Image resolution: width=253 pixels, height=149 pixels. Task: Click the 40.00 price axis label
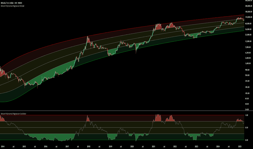[247, 104]
